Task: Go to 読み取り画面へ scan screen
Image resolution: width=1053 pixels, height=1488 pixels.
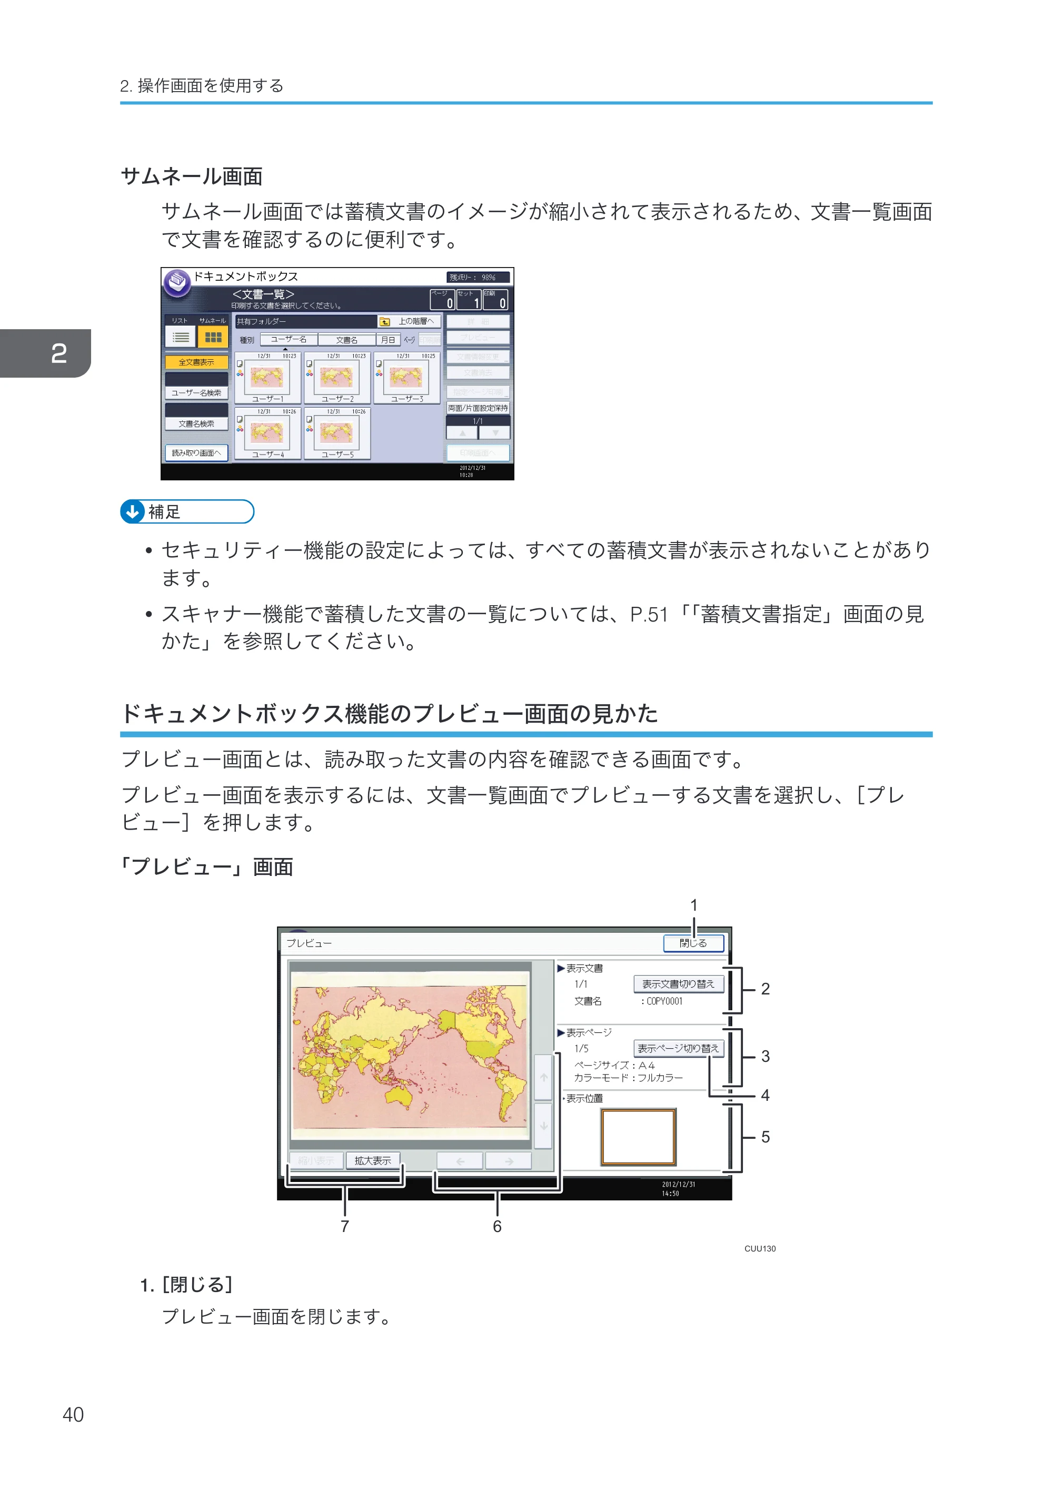Action: tap(196, 453)
